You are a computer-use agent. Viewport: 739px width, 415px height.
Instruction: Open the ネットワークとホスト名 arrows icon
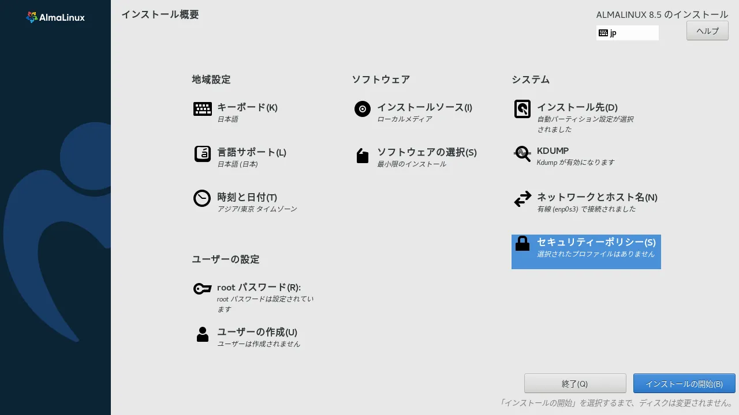(x=522, y=199)
